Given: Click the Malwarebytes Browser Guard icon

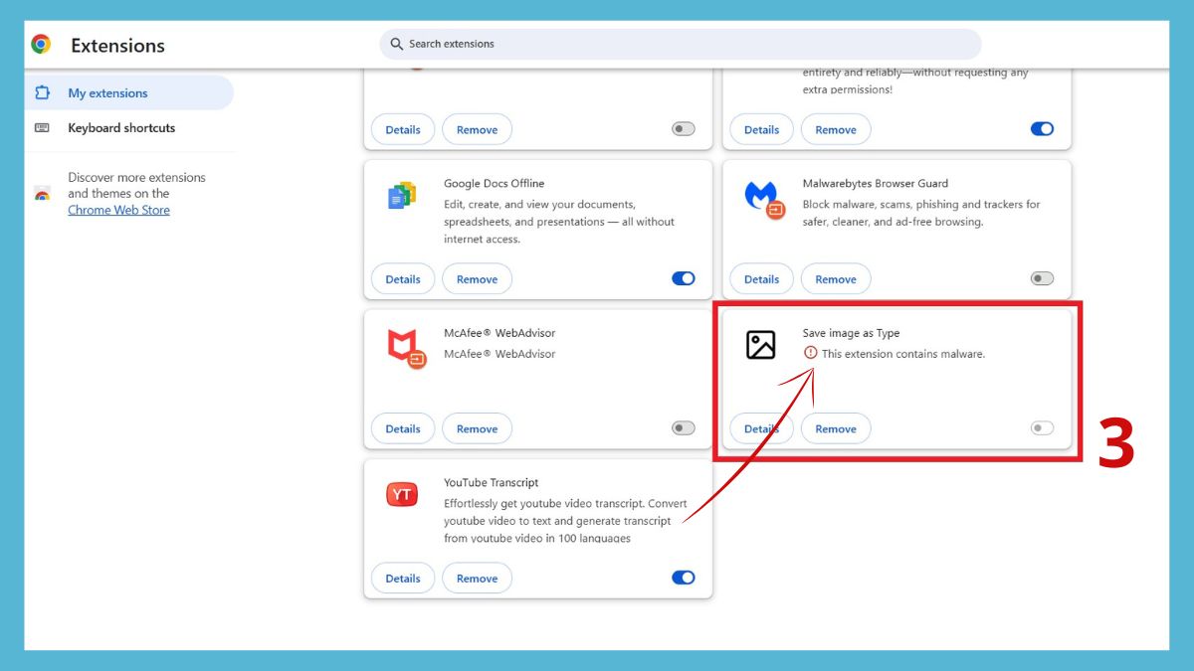Looking at the screenshot, I should (x=764, y=199).
